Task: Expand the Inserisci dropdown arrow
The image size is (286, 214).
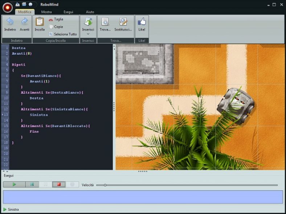Action: [x=88, y=34]
